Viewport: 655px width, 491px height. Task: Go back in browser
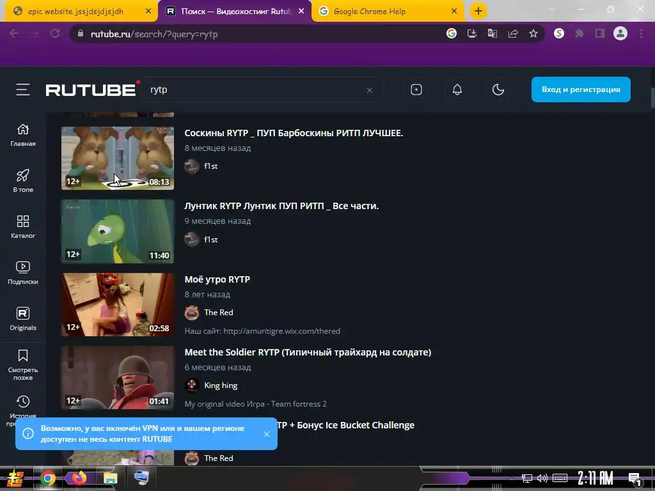(14, 34)
